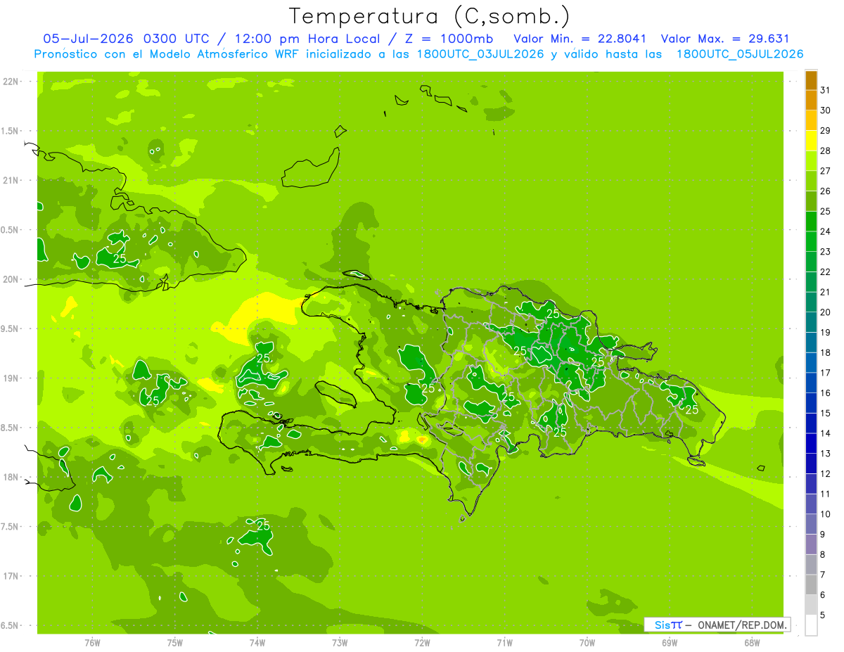Click the color scale label 28

826,151
